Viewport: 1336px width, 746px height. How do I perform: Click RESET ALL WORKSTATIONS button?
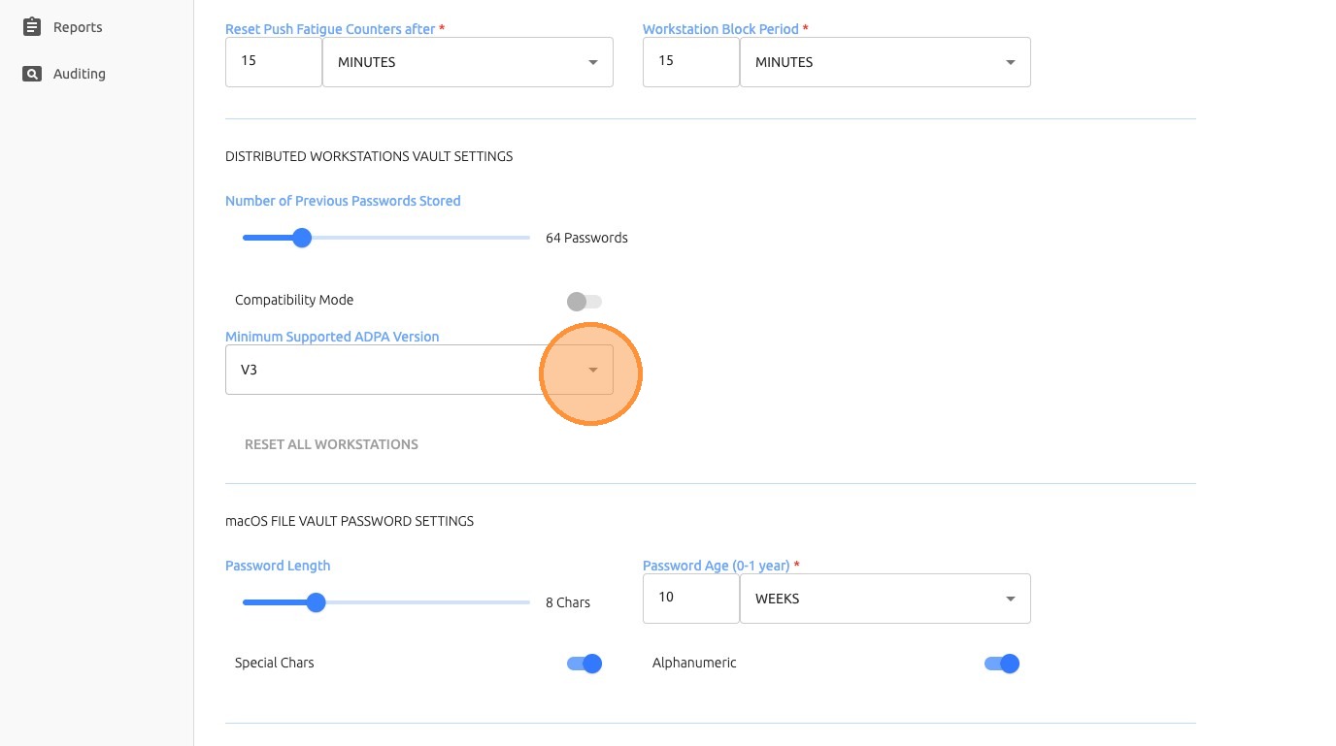tap(331, 444)
